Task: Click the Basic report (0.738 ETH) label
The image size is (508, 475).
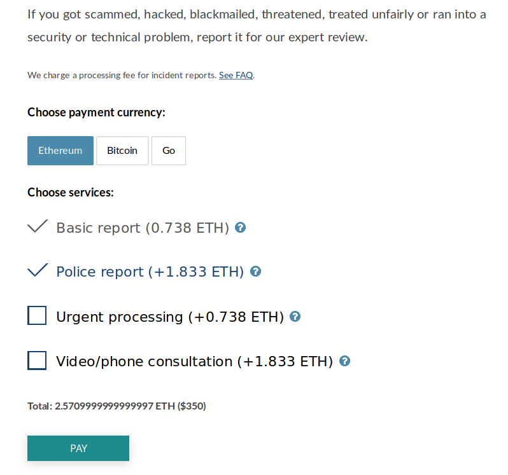Action: coord(143,228)
